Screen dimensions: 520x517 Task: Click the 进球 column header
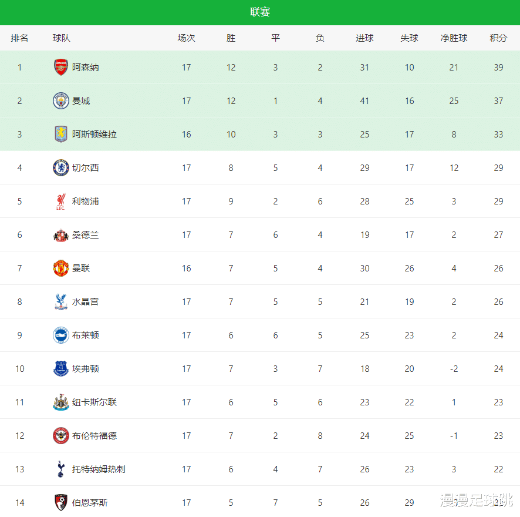(364, 38)
